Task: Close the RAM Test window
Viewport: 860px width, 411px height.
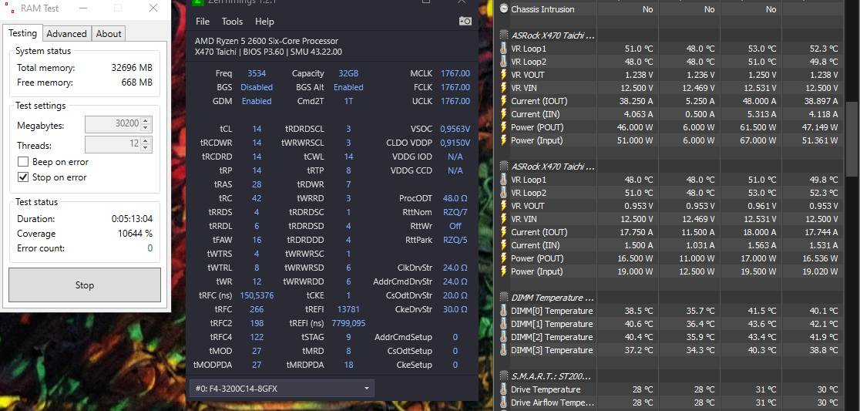Action: (153, 8)
